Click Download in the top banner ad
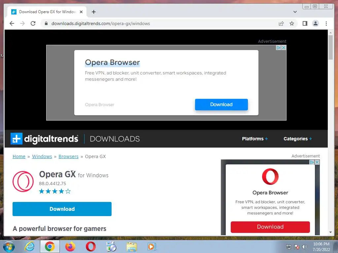Image resolution: width=338 pixels, height=253 pixels. 221,104
